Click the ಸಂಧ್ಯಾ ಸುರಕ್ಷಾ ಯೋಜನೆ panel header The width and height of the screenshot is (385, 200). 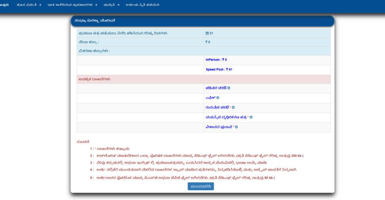pos(202,21)
